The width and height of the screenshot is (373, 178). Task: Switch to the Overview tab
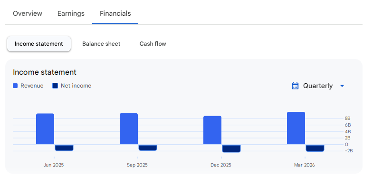pos(28,13)
